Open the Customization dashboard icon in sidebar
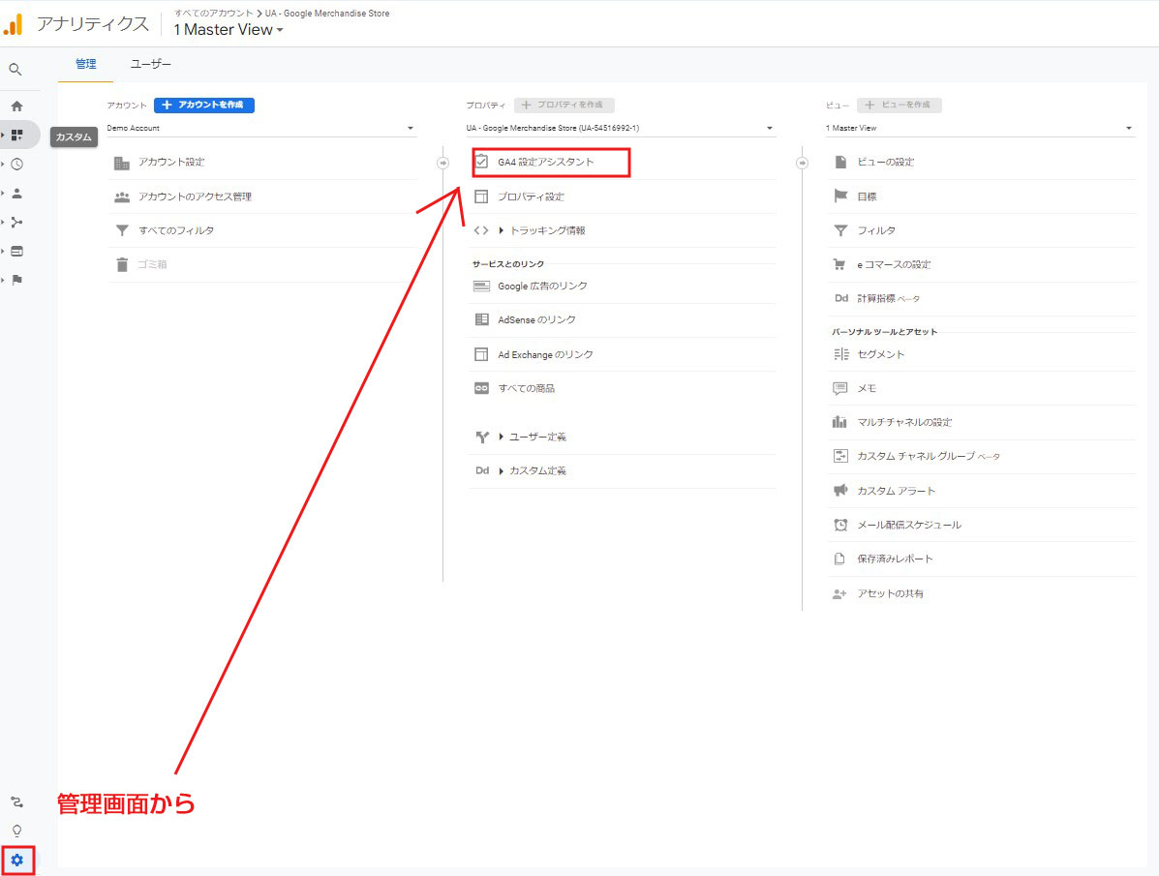Image resolution: width=1159 pixels, height=876 pixels. click(17, 135)
